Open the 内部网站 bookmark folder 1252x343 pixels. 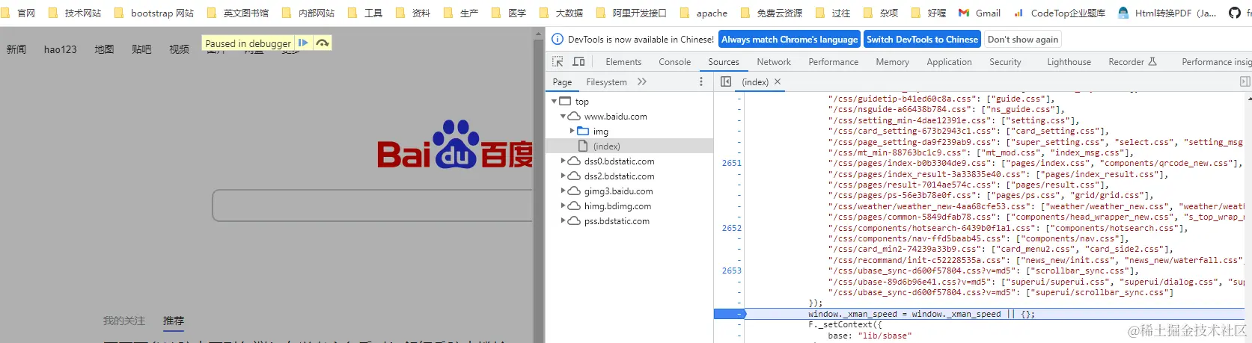tap(308, 13)
